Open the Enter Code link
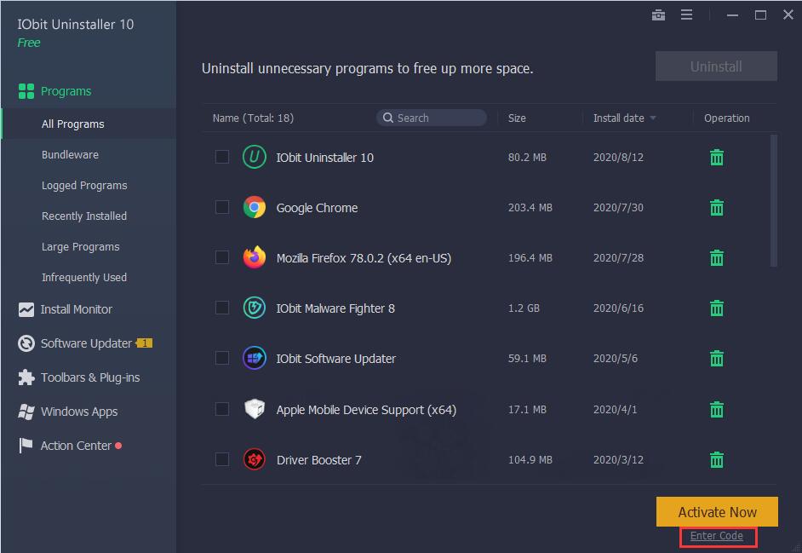 pos(717,536)
